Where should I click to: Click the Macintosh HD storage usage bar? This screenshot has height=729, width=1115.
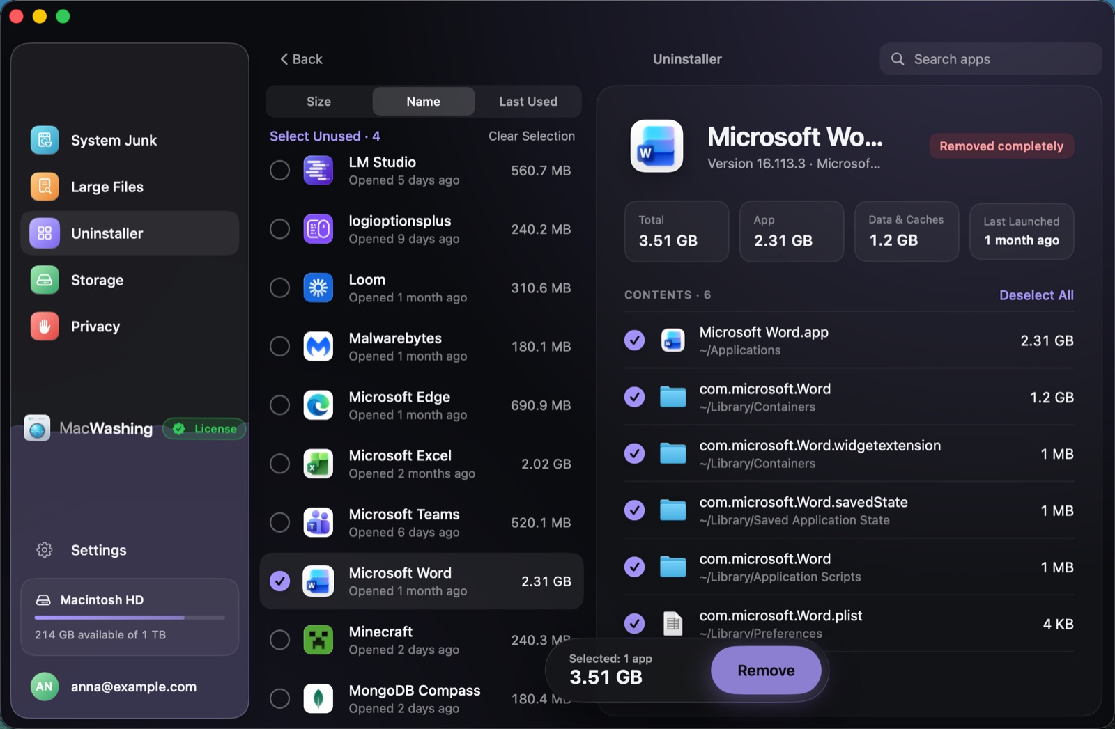pos(130,617)
